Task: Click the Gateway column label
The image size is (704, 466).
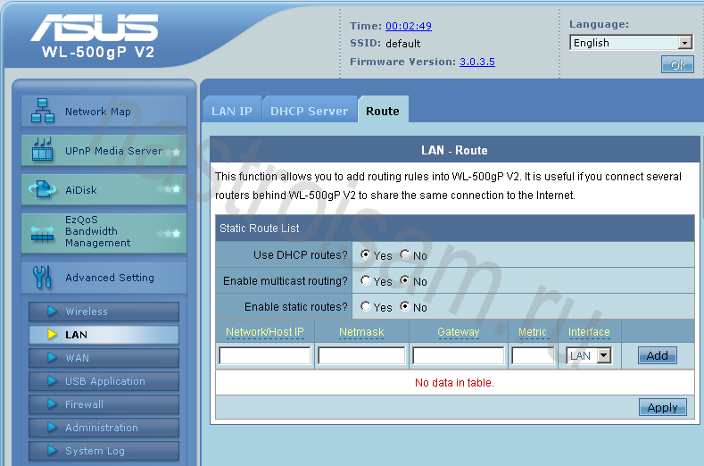Action: tap(458, 331)
